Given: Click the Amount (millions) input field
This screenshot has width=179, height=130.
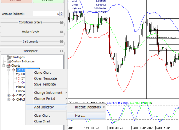Looking at the screenshot, I should point(46,14).
